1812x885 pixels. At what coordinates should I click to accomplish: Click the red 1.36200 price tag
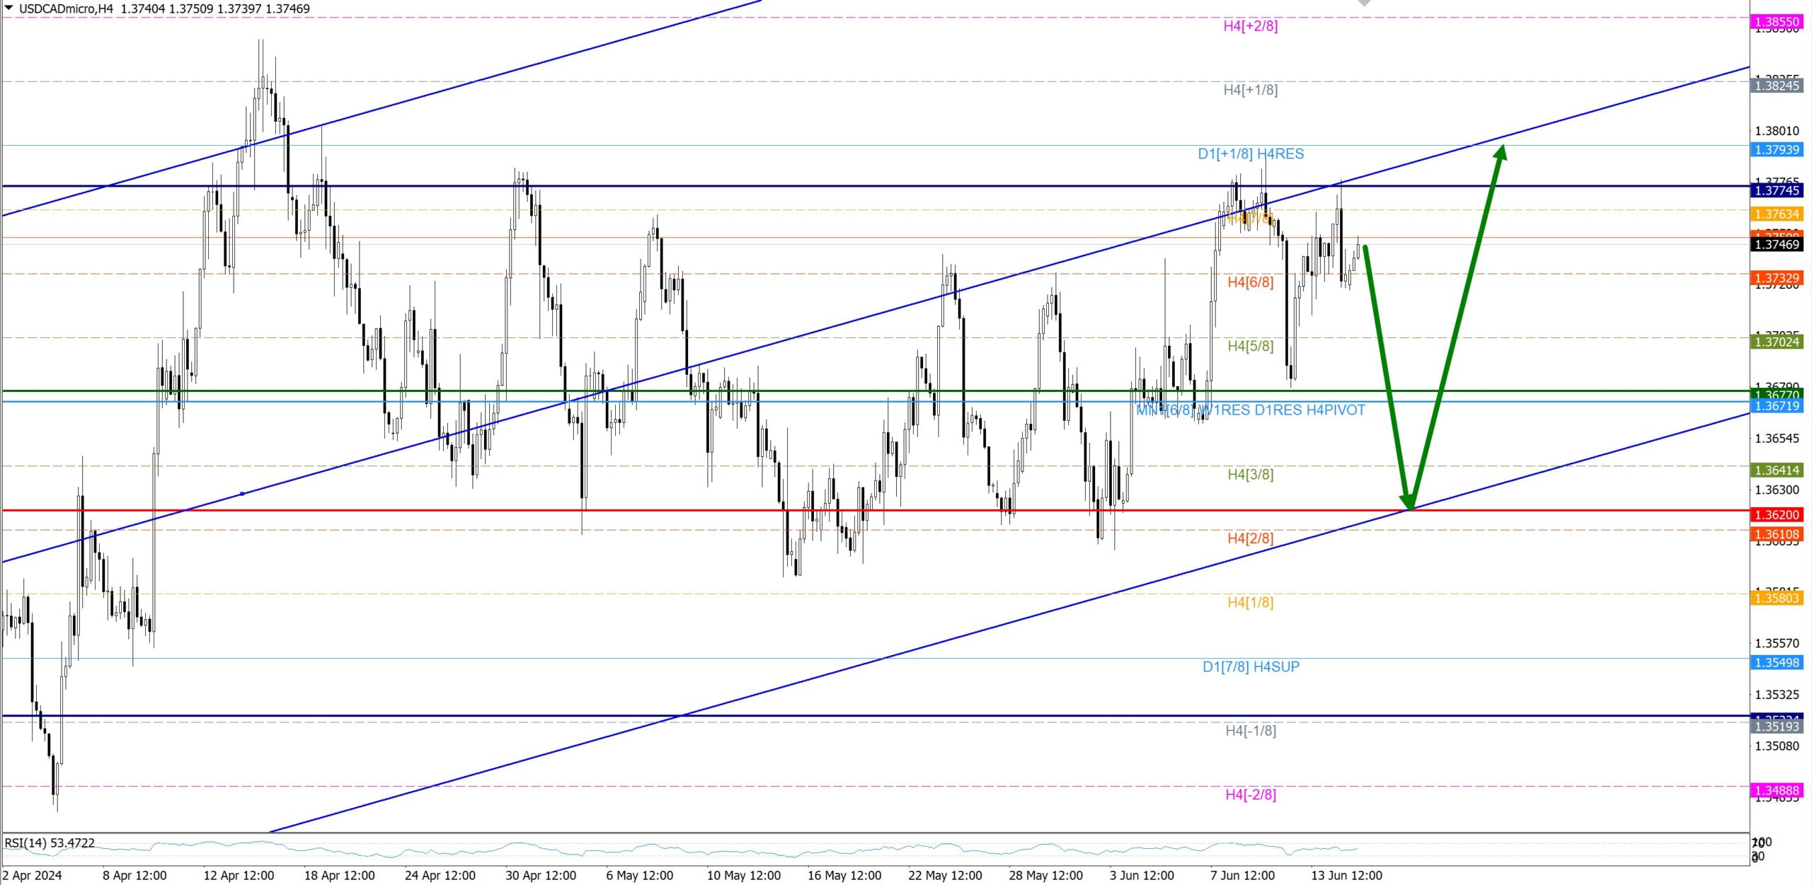(x=1777, y=514)
